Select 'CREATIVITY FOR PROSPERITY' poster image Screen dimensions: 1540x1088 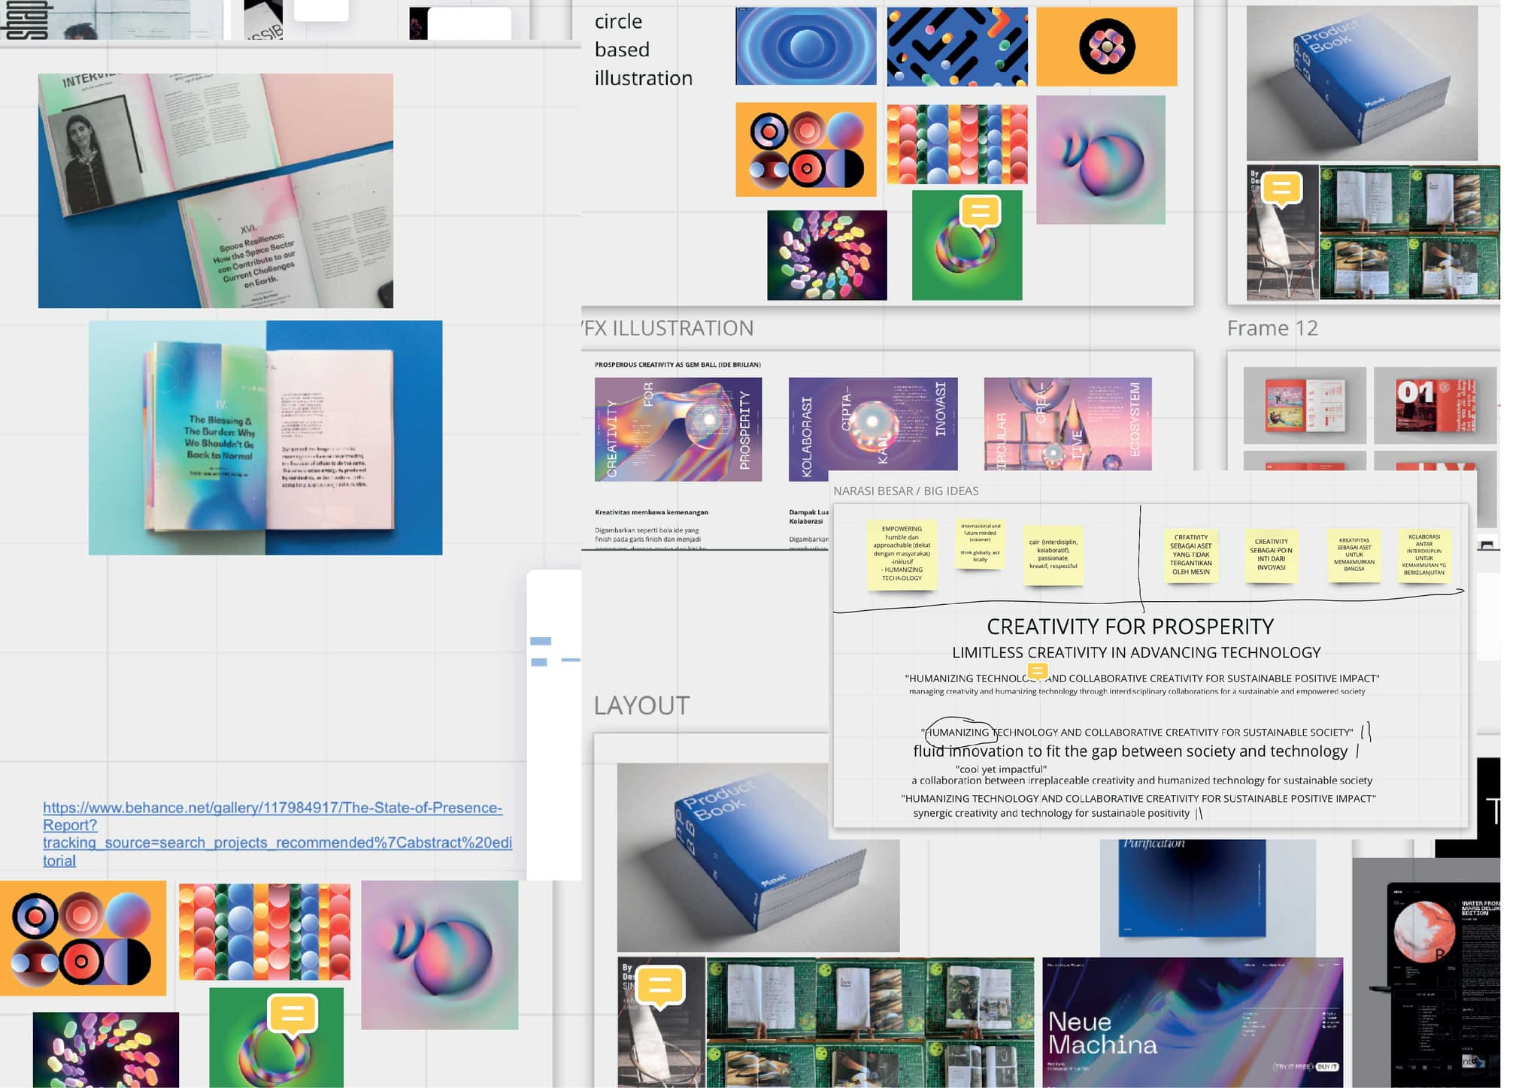[678, 429]
